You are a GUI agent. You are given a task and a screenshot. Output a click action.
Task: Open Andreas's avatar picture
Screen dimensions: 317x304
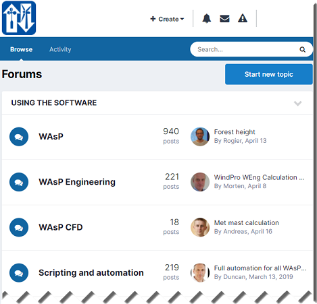click(x=200, y=227)
